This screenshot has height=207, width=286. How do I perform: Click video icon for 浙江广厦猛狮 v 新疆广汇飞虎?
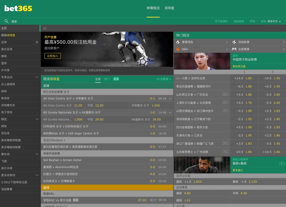click(x=225, y=143)
